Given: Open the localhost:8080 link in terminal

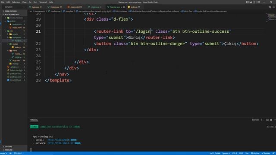Looking at the screenshot, I should click(62, 140).
